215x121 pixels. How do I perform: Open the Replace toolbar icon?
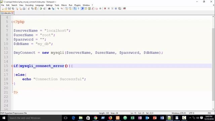click(53, 9)
